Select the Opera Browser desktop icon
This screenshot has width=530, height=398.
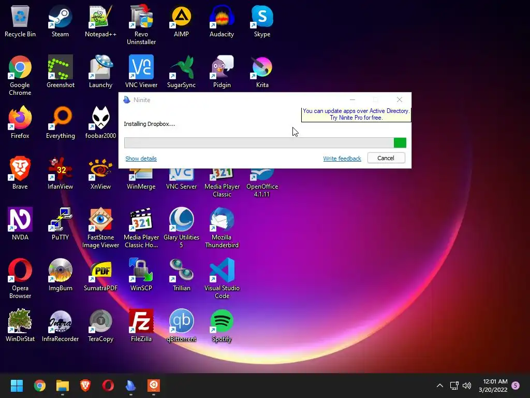pyautogui.click(x=20, y=279)
